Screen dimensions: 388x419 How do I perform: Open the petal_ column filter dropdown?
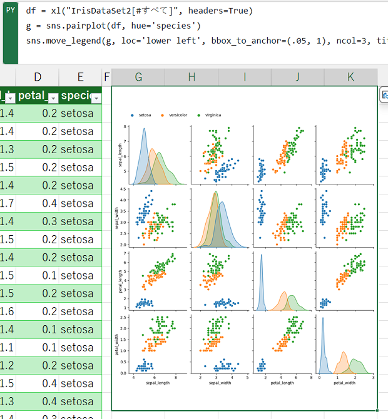[53, 98]
